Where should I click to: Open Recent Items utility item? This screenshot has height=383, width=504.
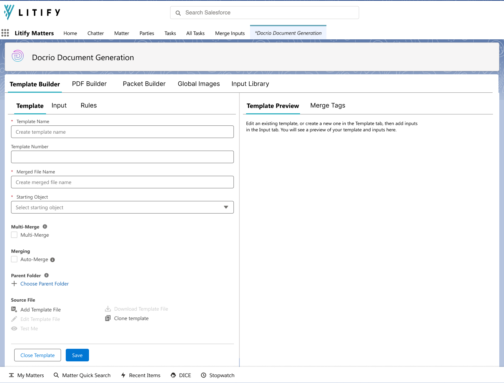click(x=141, y=375)
